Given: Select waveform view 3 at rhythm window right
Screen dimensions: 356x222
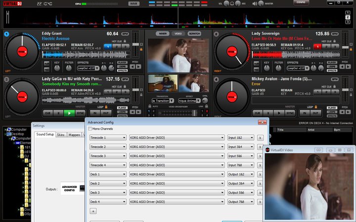Looking at the screenshot, I should tap(348, 22).
